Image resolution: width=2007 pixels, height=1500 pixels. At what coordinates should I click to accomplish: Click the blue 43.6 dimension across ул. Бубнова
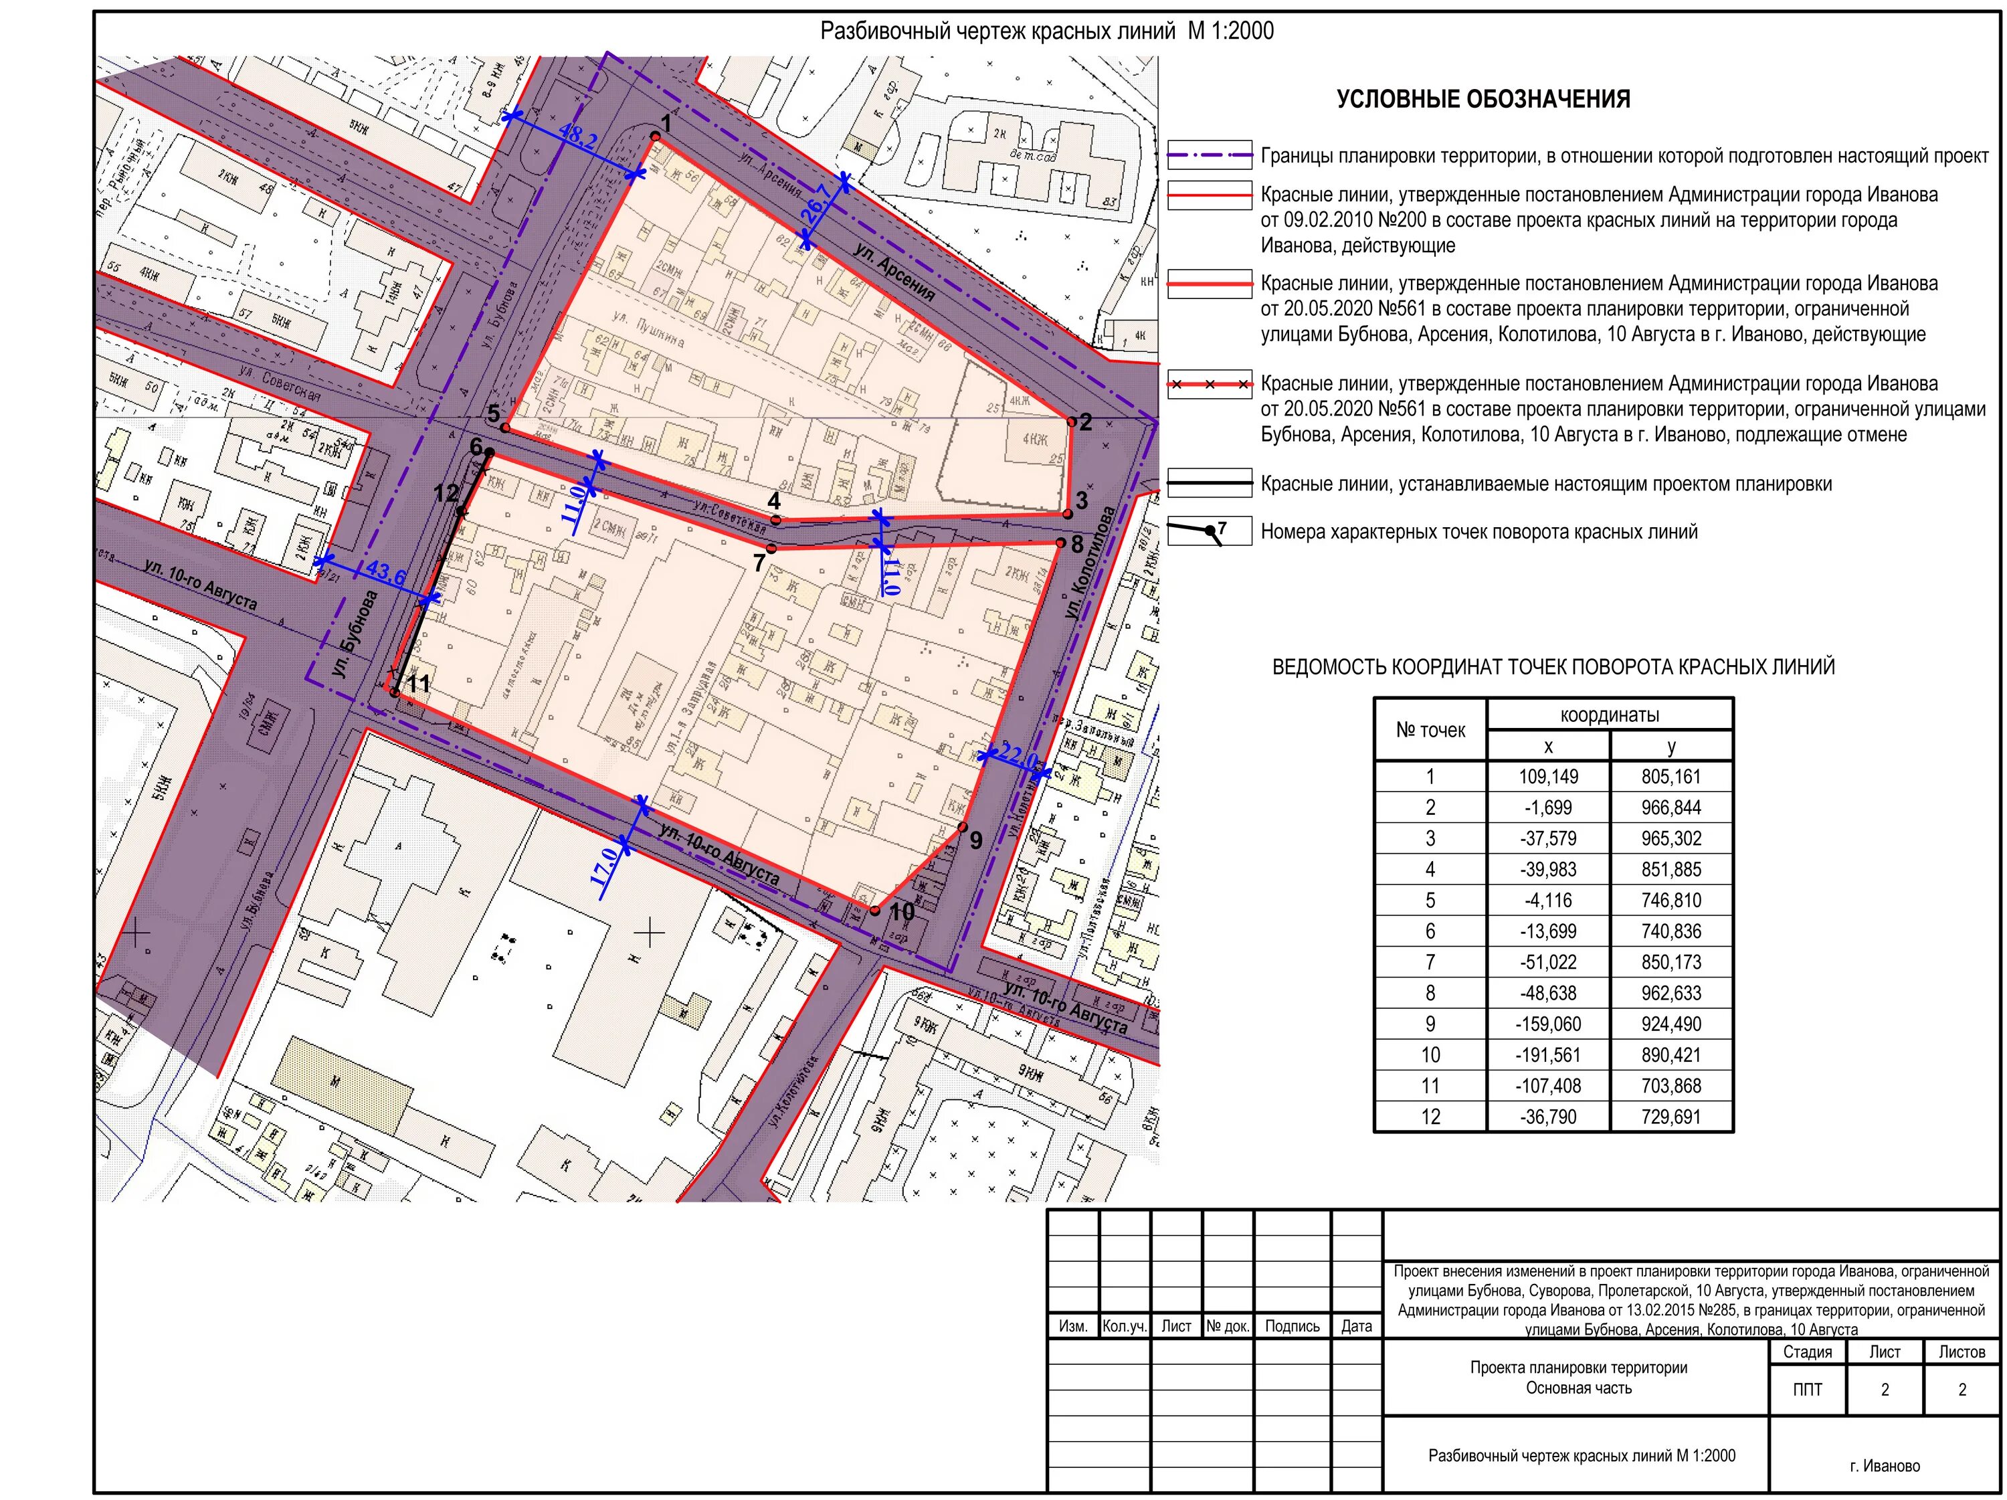tap(385, 571)
